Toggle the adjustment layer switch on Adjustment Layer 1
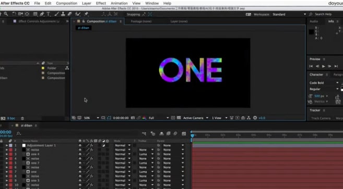The height and width of the screenshot is (189, 343). pyautogui.click(x=103, y=145)
